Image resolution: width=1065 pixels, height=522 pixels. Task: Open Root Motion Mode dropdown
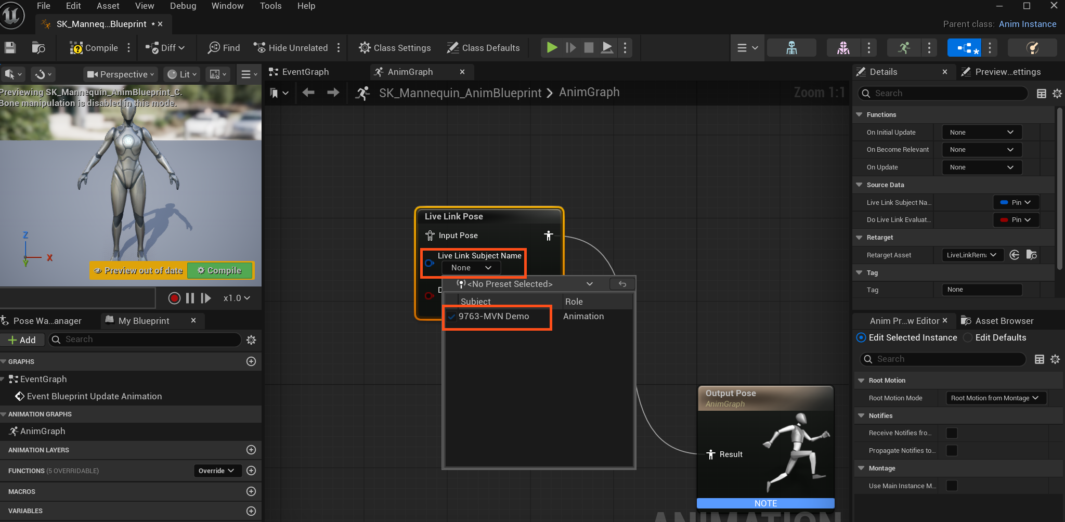coord(995,398)
